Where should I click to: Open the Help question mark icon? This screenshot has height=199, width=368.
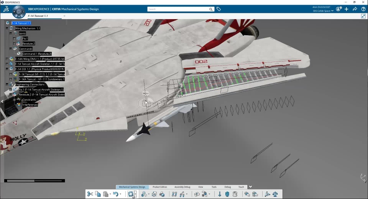pos(363,9)
